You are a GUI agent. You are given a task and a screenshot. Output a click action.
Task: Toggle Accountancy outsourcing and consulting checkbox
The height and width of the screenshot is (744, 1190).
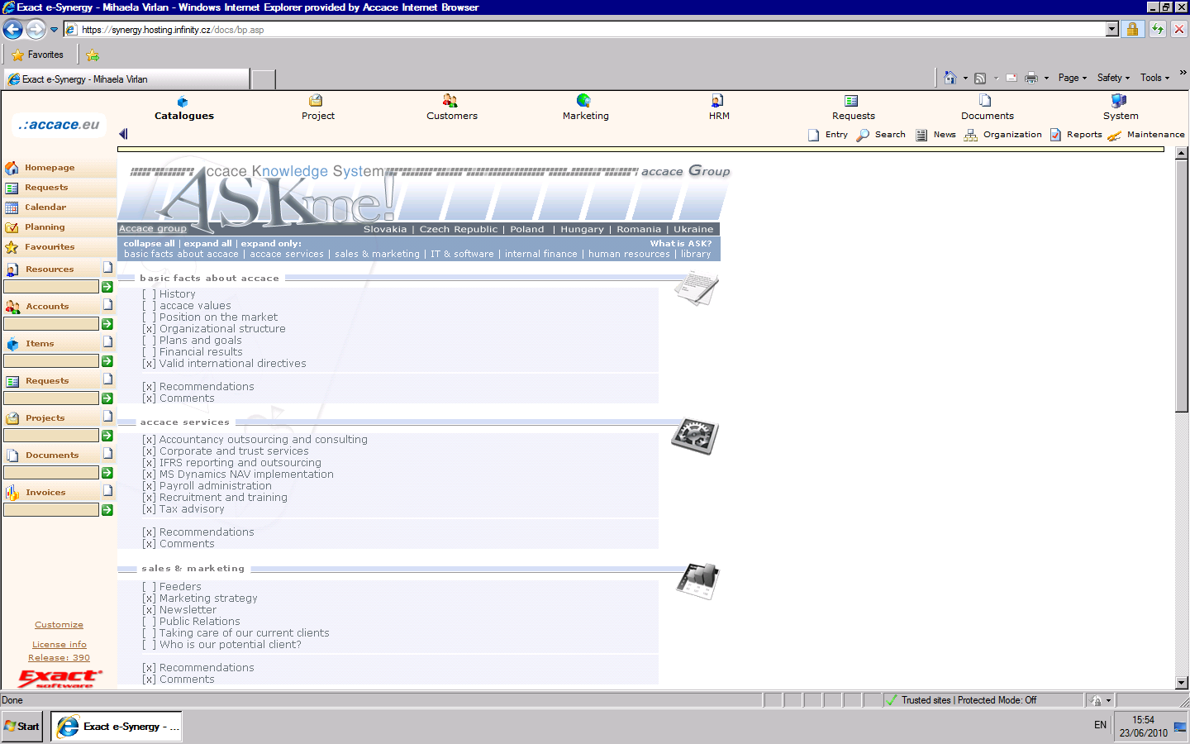149,440
